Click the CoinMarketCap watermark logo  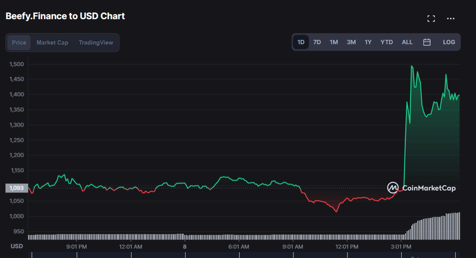421,188
